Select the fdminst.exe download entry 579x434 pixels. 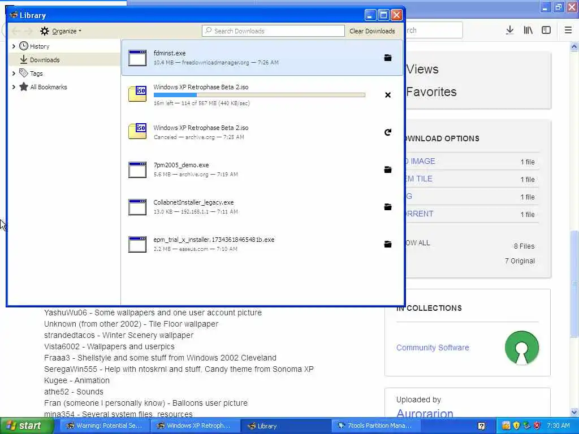262,58
